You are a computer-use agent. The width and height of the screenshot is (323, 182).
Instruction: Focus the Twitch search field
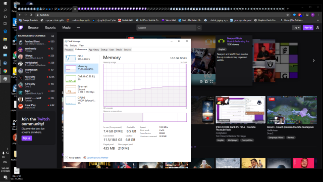[166, 28]
